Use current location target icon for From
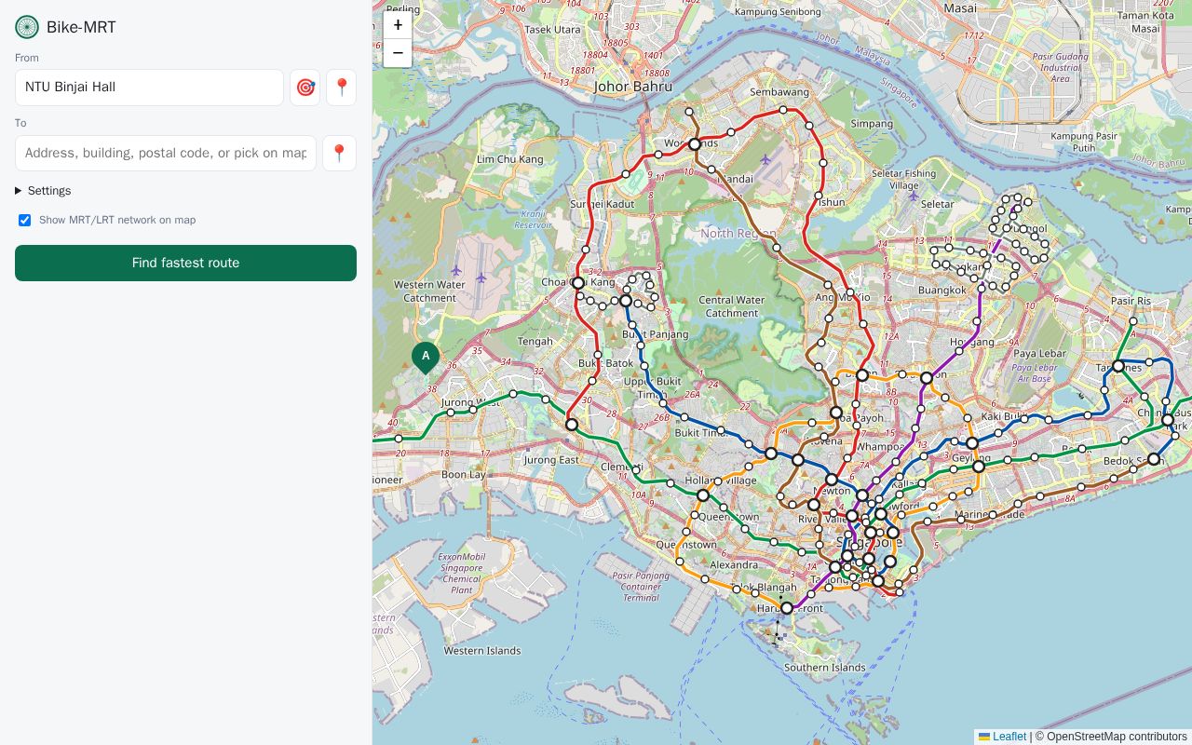Image resolution: width=1192 pixels, height=745 pixels. (x=305, y=88)
